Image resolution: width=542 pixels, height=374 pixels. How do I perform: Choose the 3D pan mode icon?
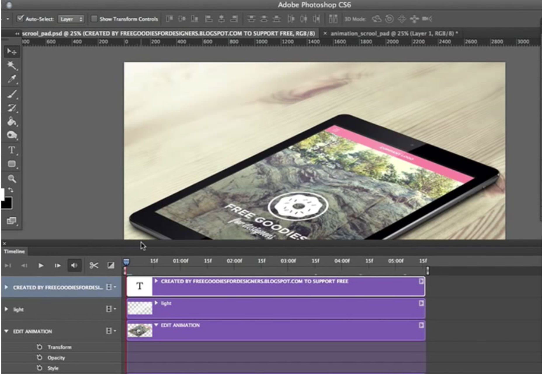point(402,19)
